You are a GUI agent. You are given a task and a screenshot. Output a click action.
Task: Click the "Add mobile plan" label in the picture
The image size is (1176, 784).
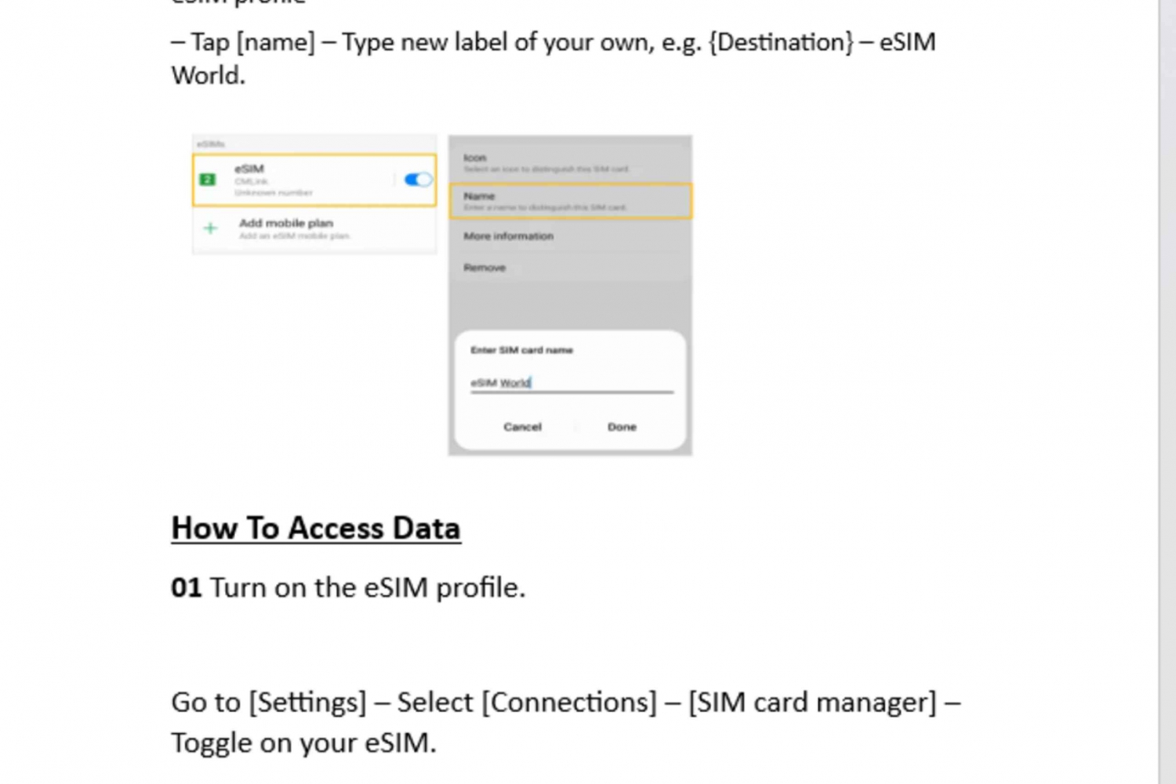tap(286, 223)
